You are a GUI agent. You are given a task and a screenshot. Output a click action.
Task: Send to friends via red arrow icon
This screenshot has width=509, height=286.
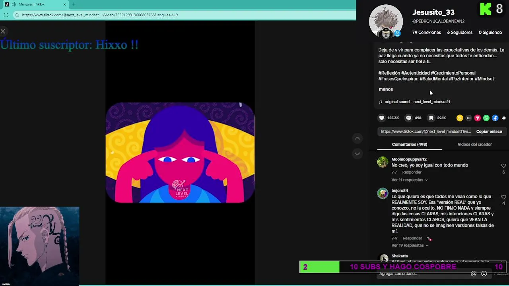[478, 118]
